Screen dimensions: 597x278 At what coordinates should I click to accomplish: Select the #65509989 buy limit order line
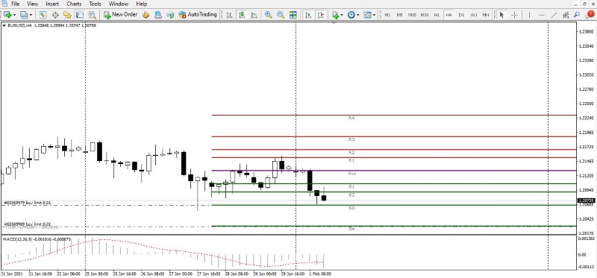click(x=106, y=227)
